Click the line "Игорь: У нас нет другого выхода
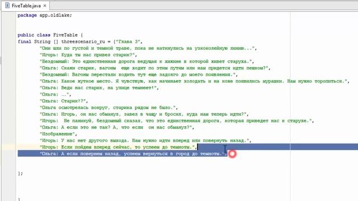The image size is (358, 201). (145, 140)
